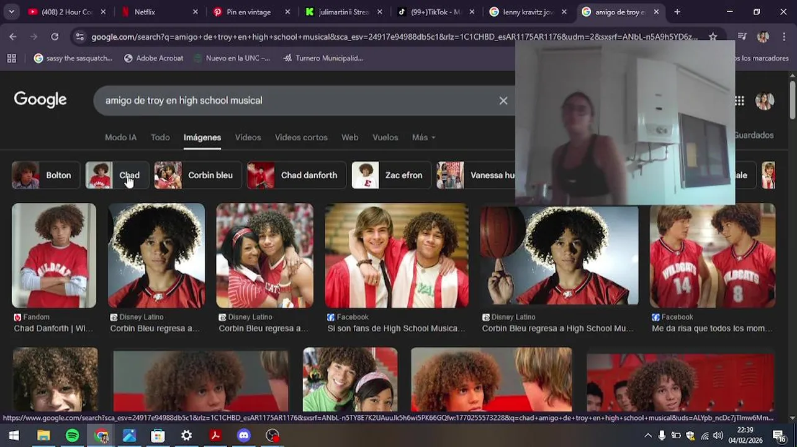
Task: Select the Todo search tab
Action: (160, 137)
